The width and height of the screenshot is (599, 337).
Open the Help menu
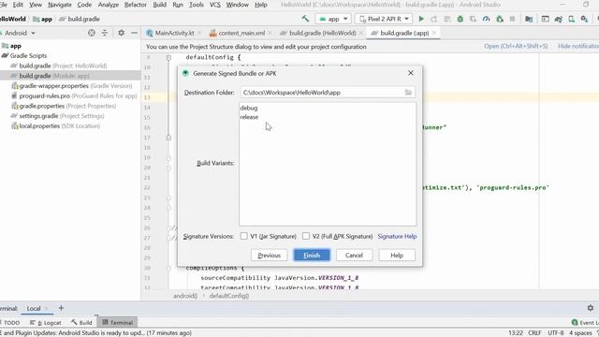[x=260, y=5]
